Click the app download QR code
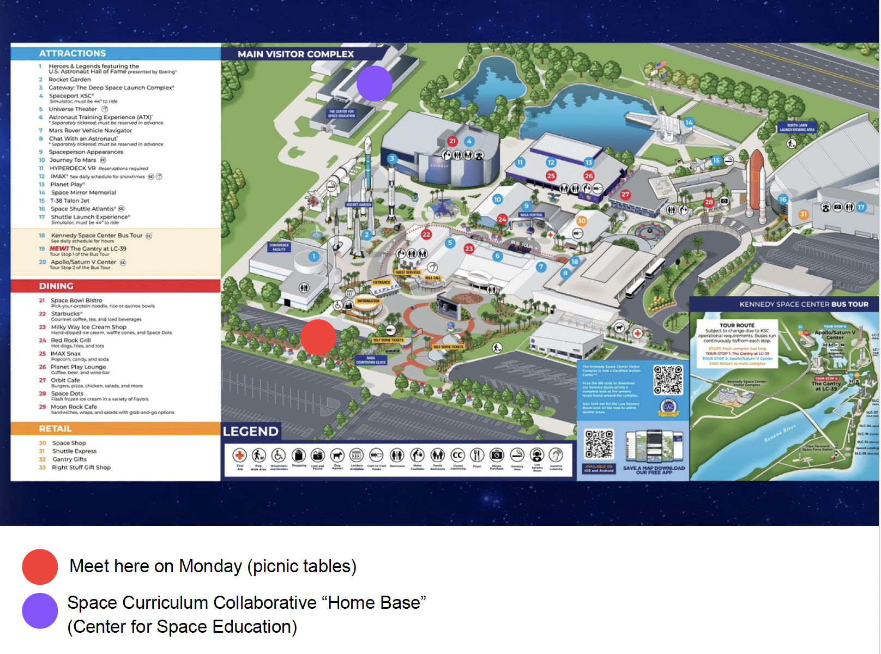The image size is (881, 654). click(599, 444)
